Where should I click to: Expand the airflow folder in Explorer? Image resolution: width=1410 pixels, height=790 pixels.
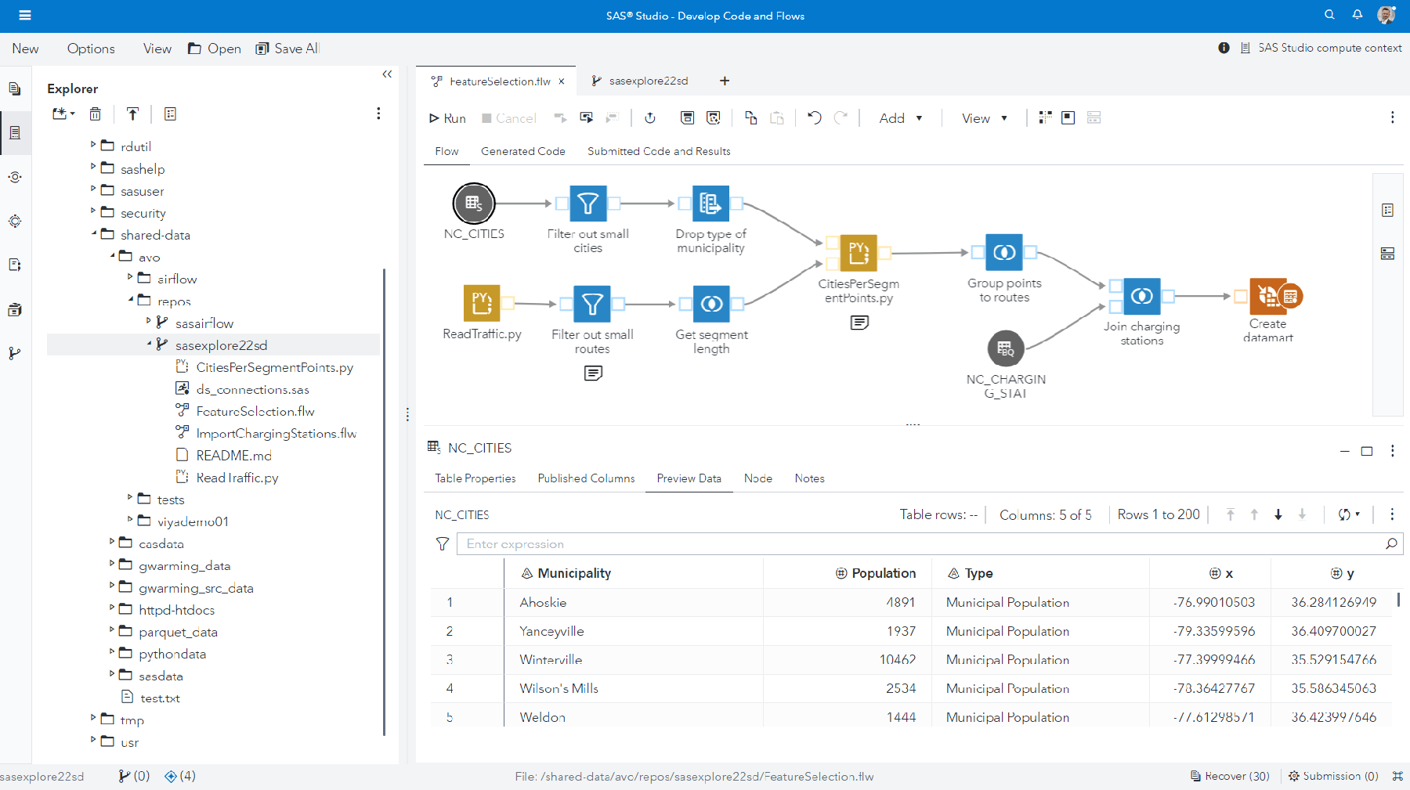tap(129, 278)
